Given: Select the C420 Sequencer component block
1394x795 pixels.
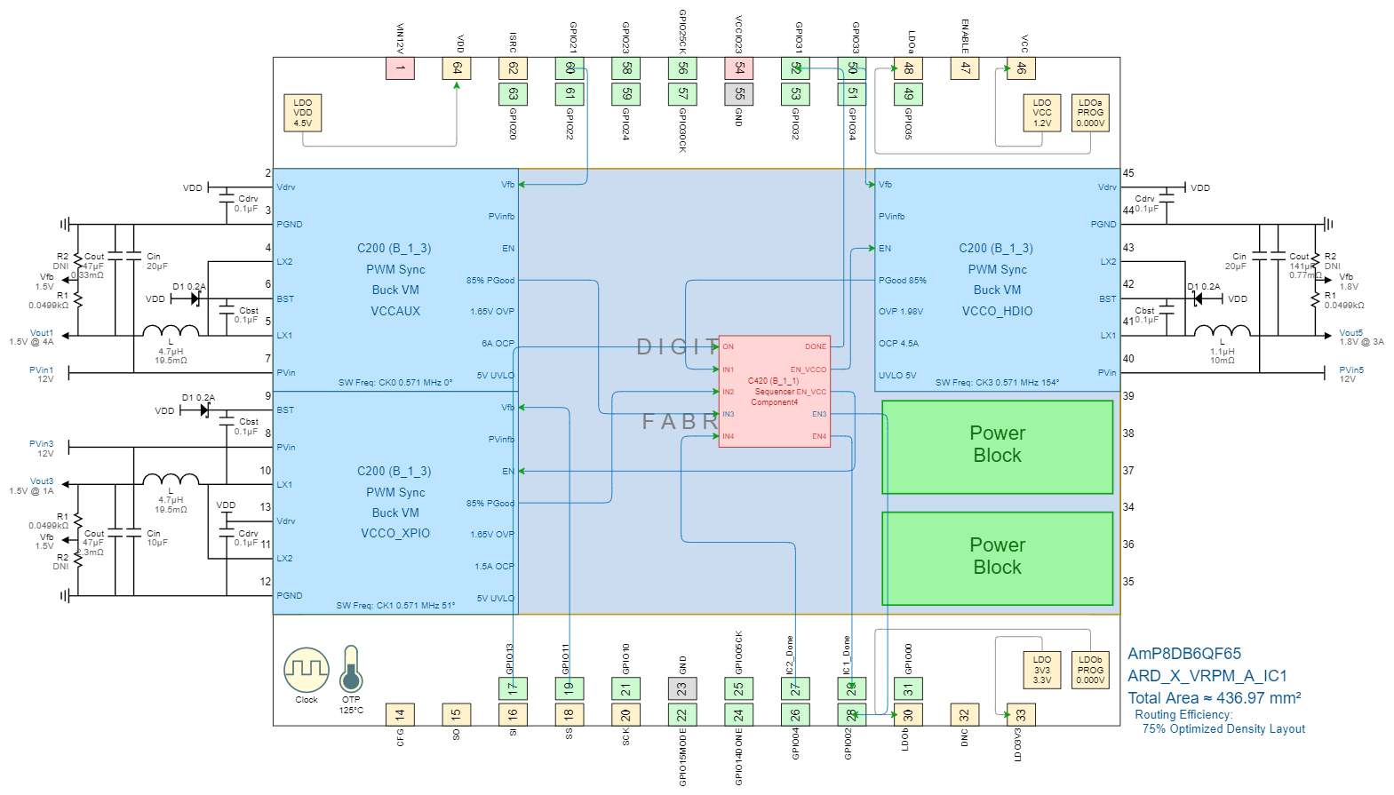Looking at the screenshot, I should tap(774, 391).
